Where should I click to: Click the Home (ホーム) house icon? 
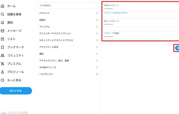pyautogui.click(x=3, y=6)
